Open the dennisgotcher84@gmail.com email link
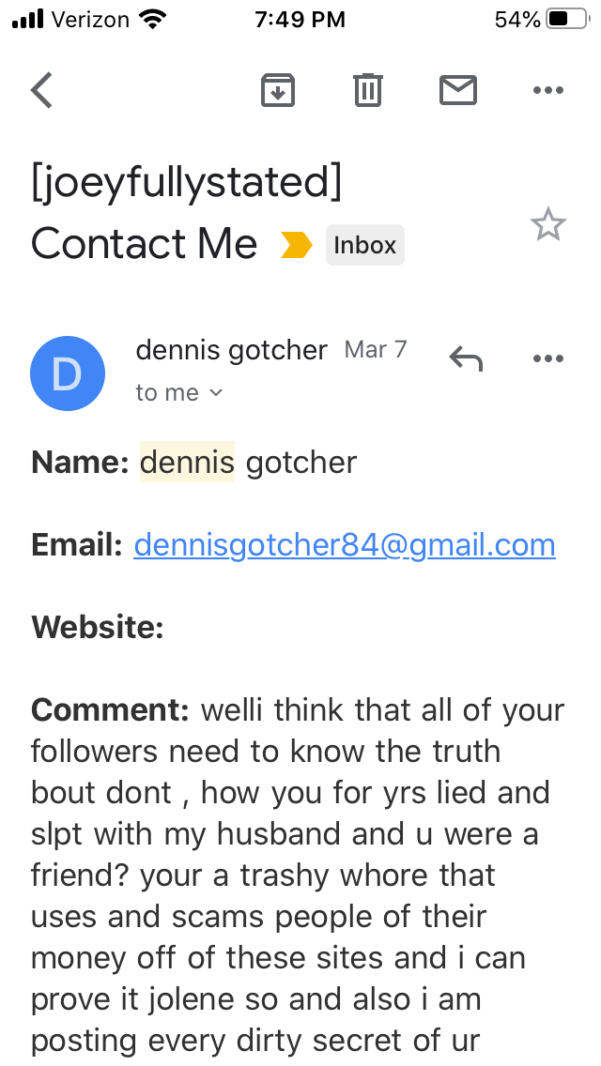Screen dimensions: 601x1066 (345, 545)
